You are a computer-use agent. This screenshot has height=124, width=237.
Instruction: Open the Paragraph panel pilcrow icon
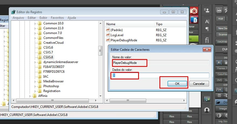point(207,29)
